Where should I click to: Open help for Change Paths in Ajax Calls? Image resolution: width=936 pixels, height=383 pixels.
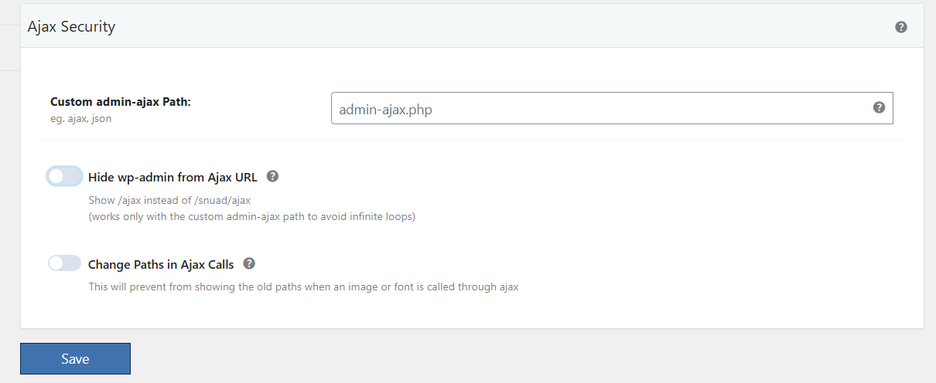click(x=249, y=263)
